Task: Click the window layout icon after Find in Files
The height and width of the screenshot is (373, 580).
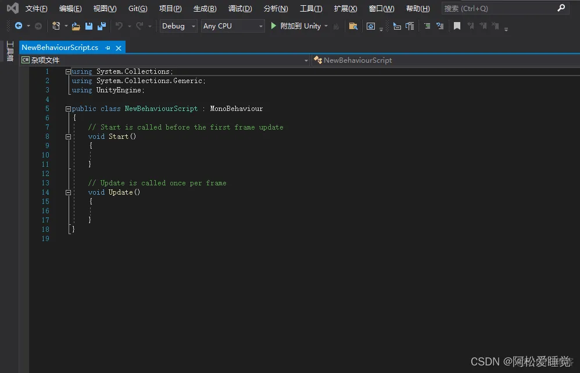Action: click(x=371, y=26)
